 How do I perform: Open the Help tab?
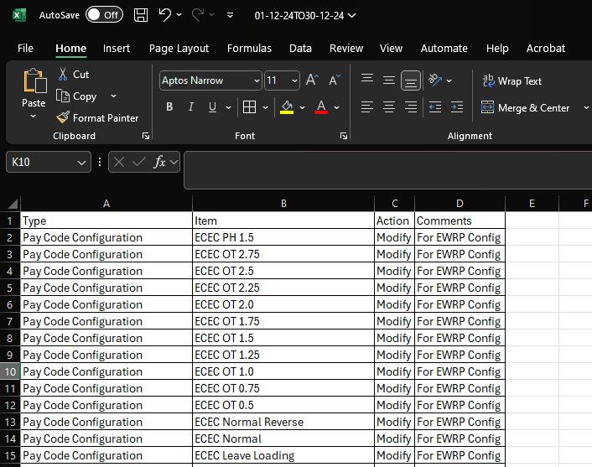click(x=497, y=49)
